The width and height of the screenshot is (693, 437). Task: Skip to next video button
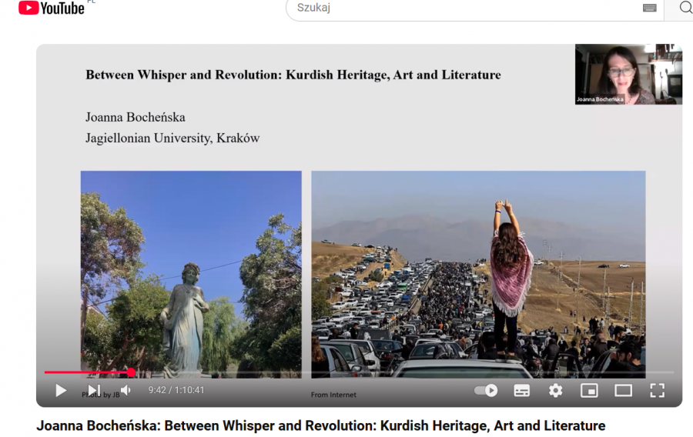coord(94,390)
